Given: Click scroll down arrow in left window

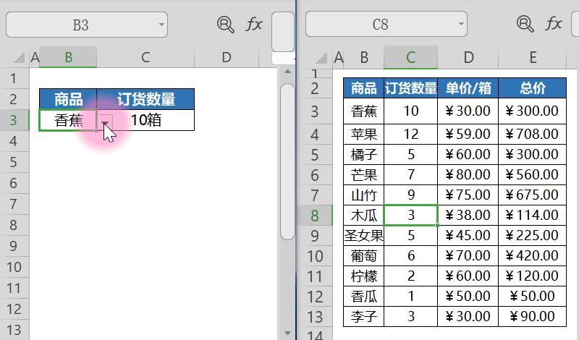Looking at the screenshot, I should point(287,333).
